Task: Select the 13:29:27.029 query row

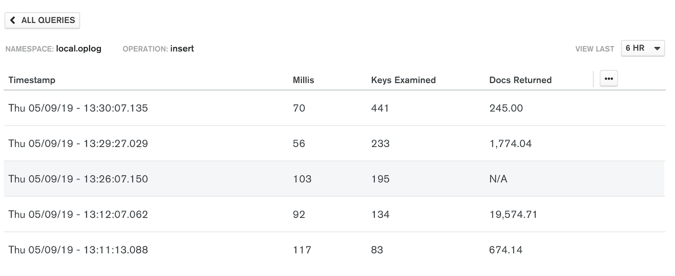Action: pos(334,143)
